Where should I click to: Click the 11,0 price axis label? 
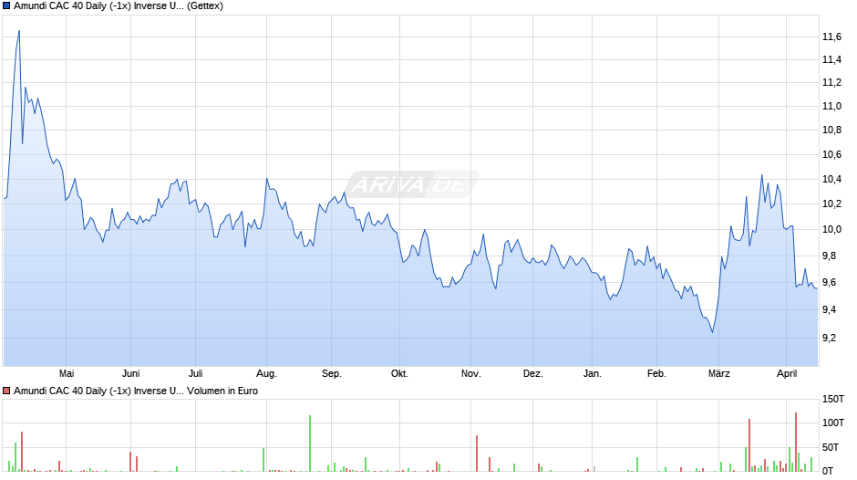[x=831, y=106]
